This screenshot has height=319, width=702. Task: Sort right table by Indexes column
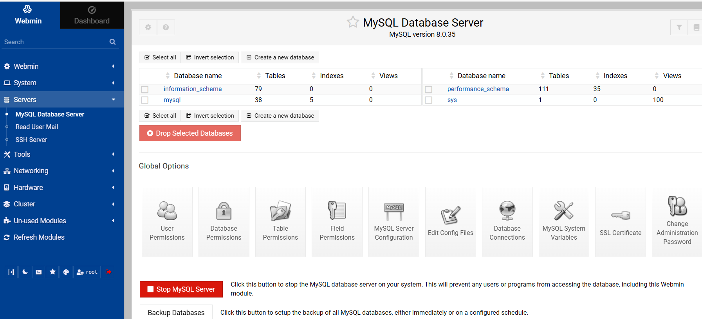[x=611, y=76]
